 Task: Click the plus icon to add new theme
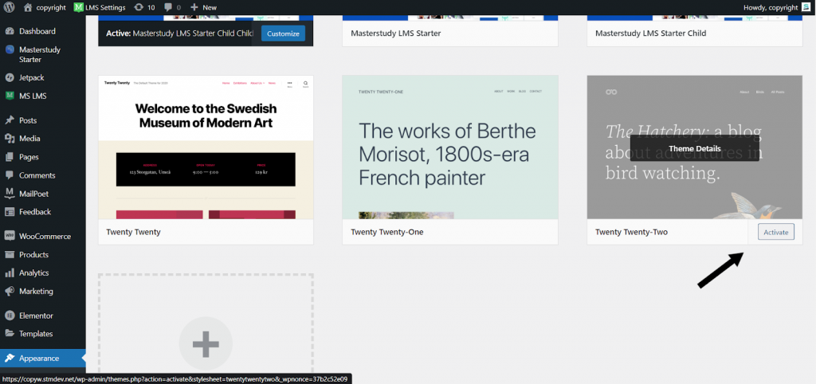click(206, 344)
